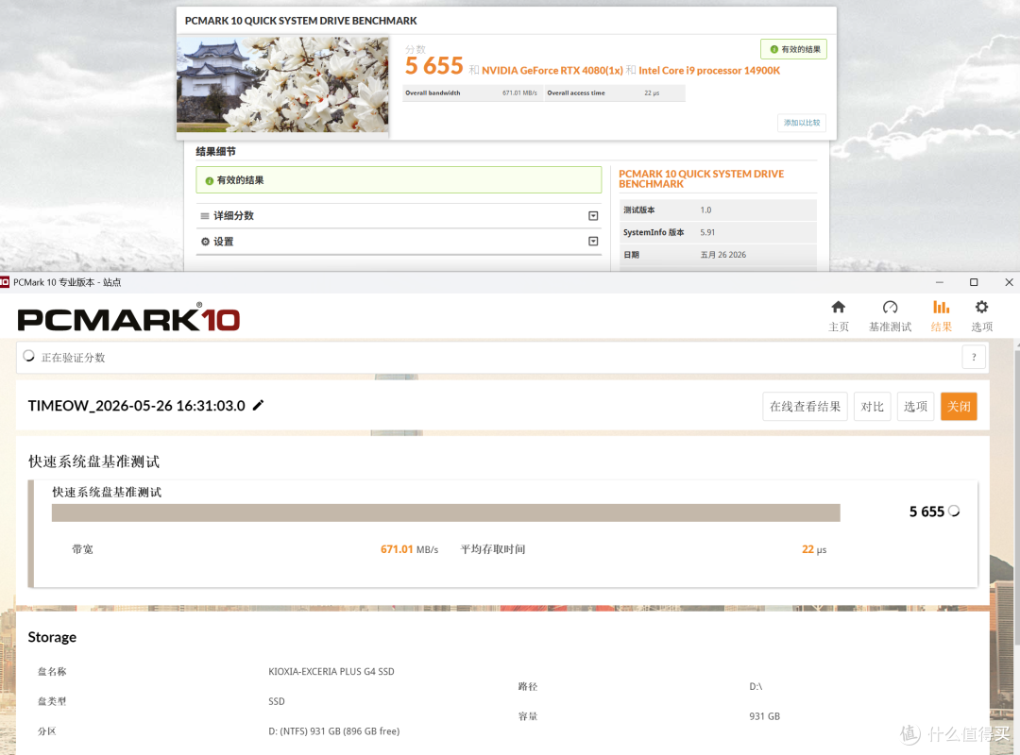Click the 测试版本 1.0 row
This screenshot has height=755, width=1020.
pos(718,210)
